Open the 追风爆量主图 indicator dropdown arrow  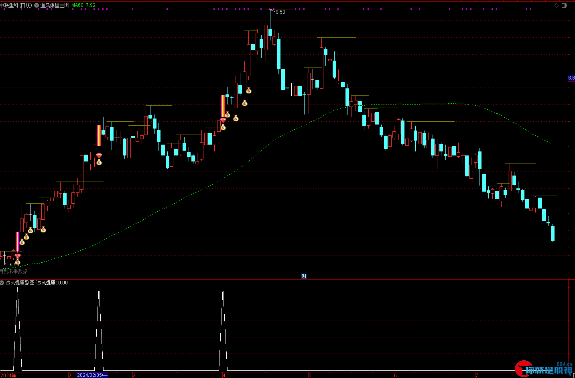(37, 5)
